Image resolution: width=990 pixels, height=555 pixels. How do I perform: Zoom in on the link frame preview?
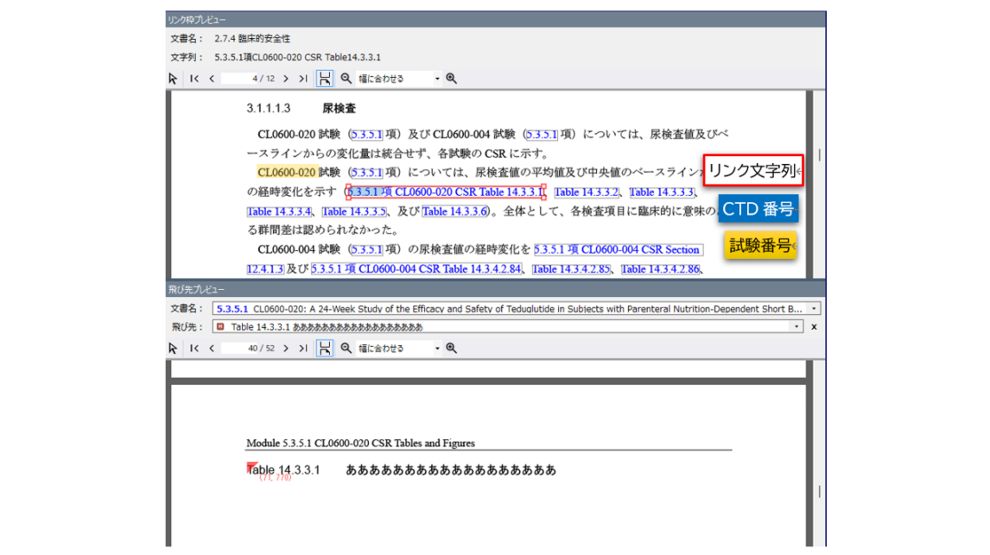pos(451,79)
